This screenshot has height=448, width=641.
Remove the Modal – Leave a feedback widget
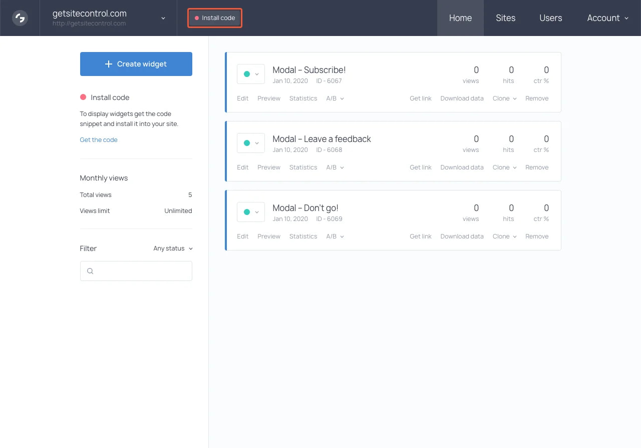click(x=537, y=167)
